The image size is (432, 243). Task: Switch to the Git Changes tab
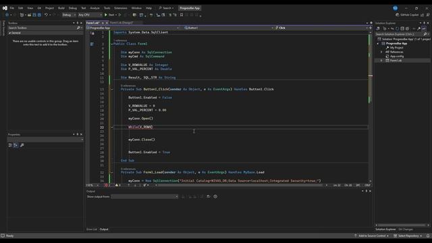point(406,230)
